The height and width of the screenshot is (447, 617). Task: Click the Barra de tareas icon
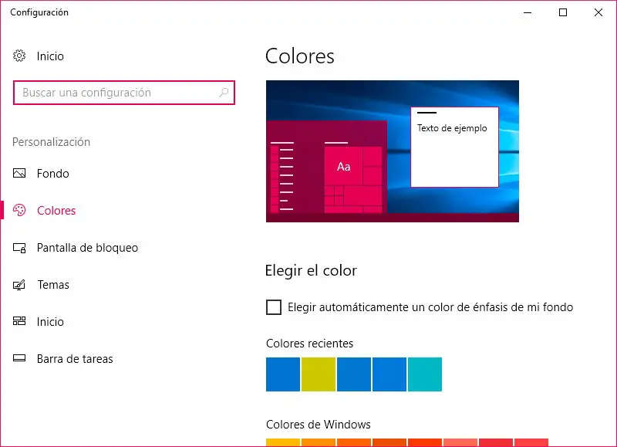pyautogui.click(x=20, y=359)
